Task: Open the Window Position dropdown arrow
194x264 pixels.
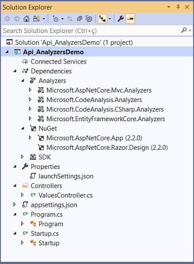Action: [x=169, y=7]
